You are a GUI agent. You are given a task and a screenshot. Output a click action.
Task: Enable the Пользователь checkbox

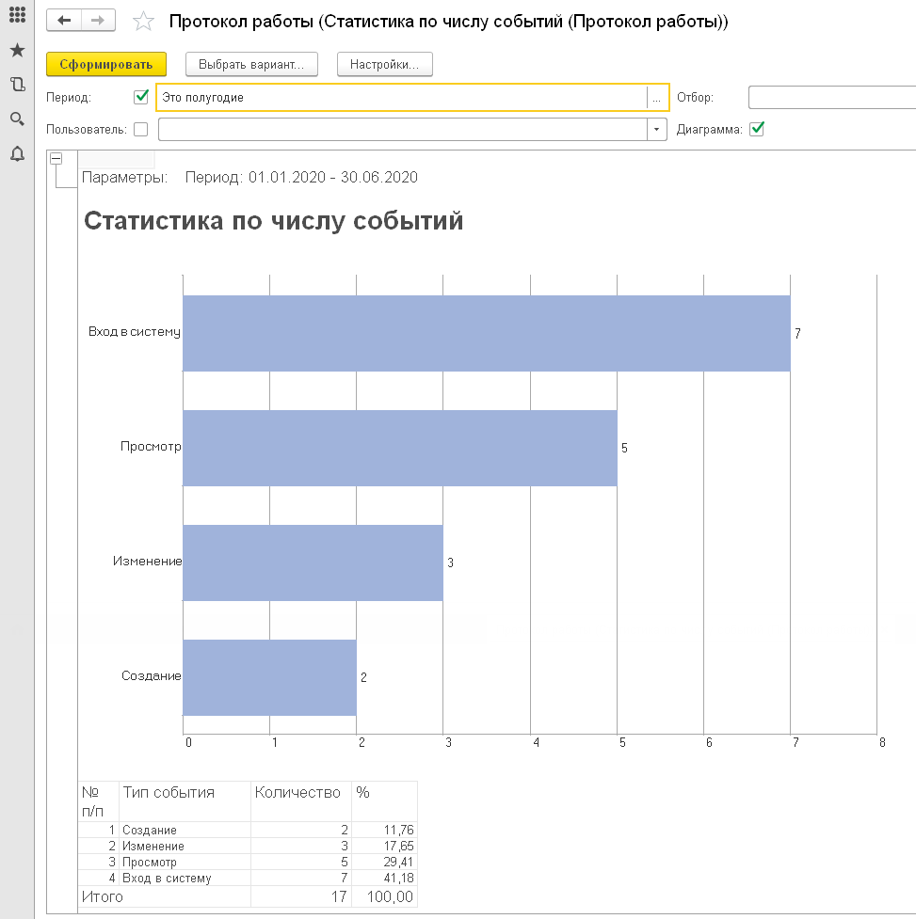(141, 130)
